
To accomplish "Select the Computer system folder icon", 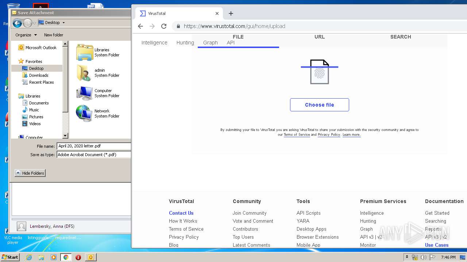I will coord(85,93).
